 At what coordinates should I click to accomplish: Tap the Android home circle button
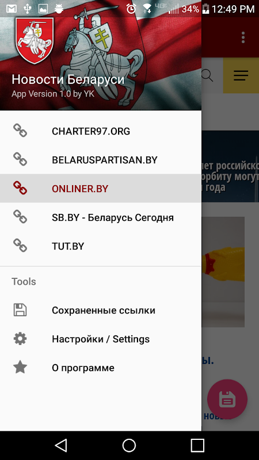click(129, 445)
